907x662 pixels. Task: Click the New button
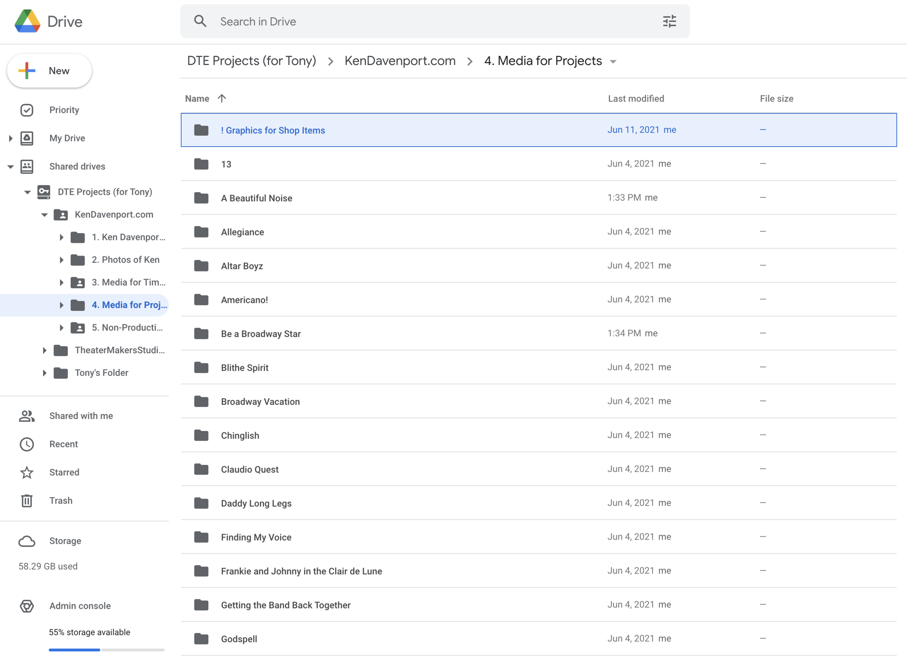click(x=49, y=70)
